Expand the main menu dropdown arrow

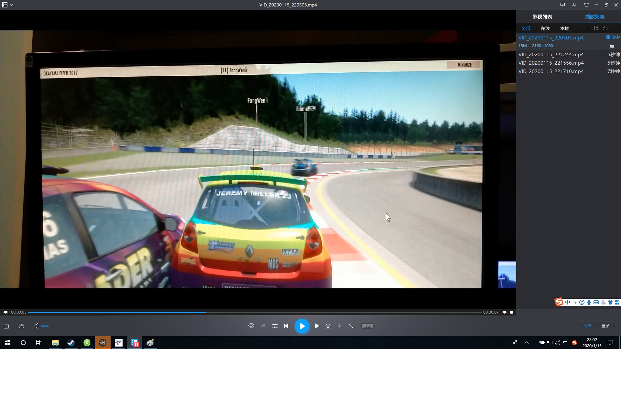click(12, 5)
